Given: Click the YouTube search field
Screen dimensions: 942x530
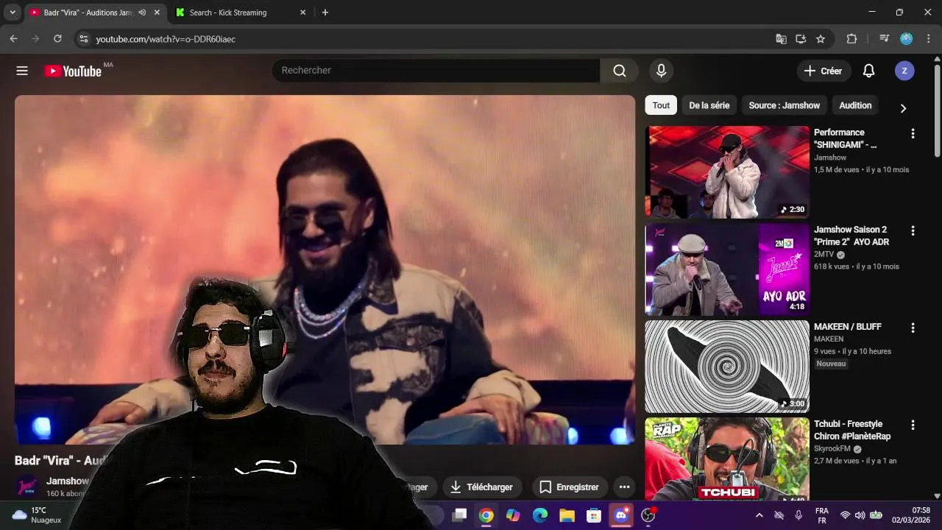Looking at the screenshot, I should 436,71.
